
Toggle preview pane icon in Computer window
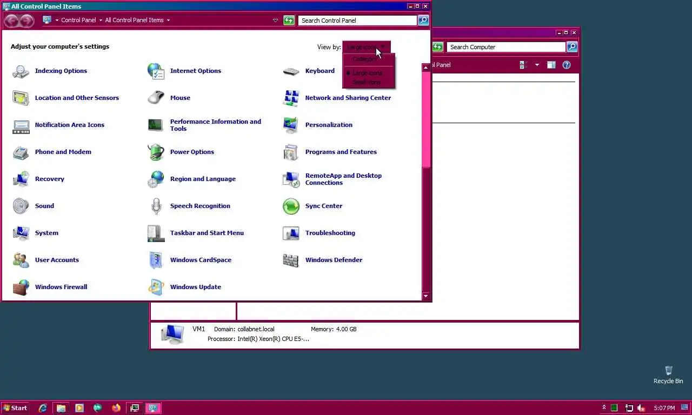(x=551, y=65)
